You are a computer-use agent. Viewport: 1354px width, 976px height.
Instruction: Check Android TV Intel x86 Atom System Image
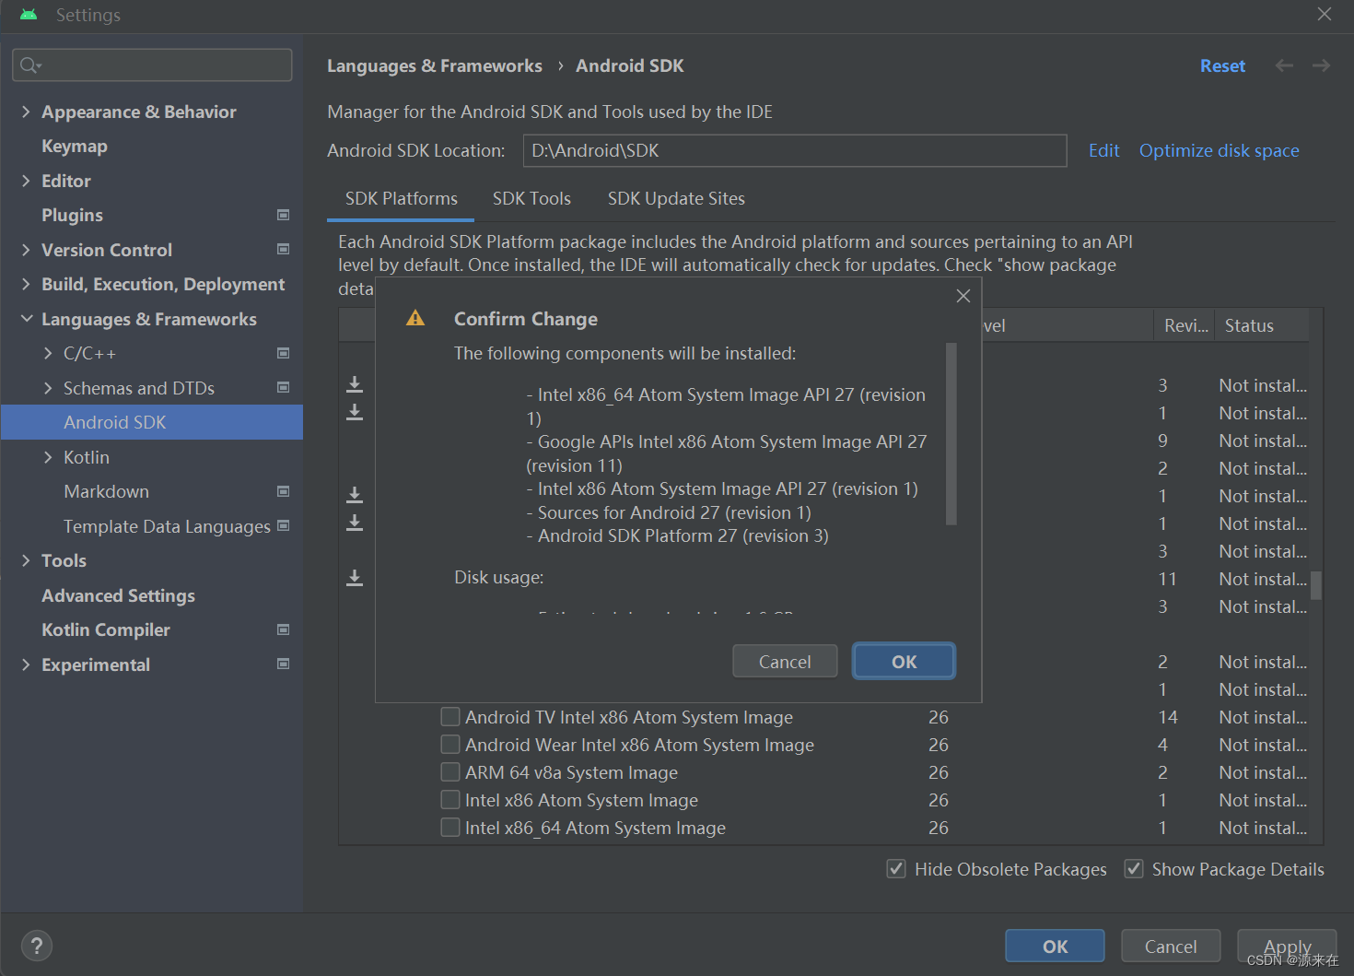coord(450,717)
